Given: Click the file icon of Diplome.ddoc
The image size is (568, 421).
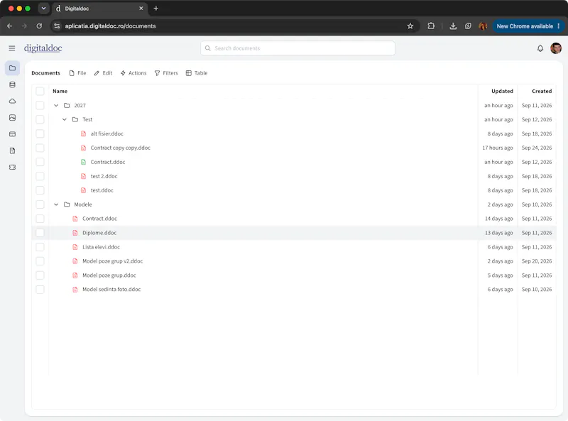Looking at the screenshot, I should [75, 233].
